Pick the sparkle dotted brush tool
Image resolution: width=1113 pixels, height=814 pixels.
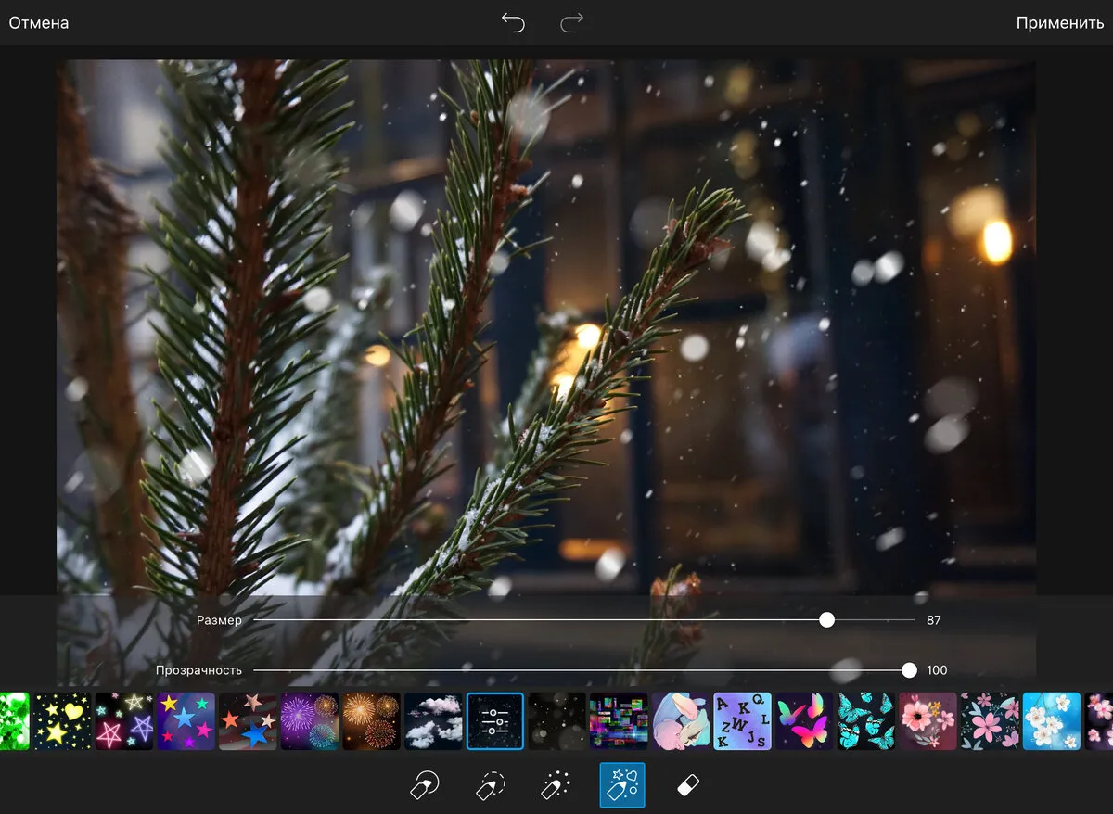pos(556,786)
